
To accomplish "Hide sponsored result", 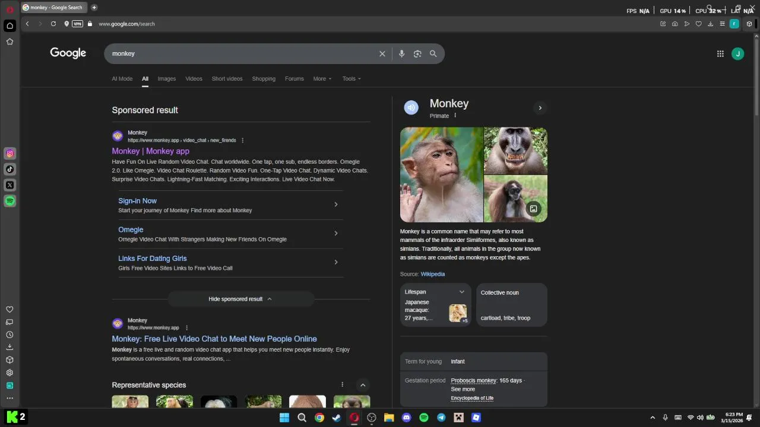I will (240, 299).
